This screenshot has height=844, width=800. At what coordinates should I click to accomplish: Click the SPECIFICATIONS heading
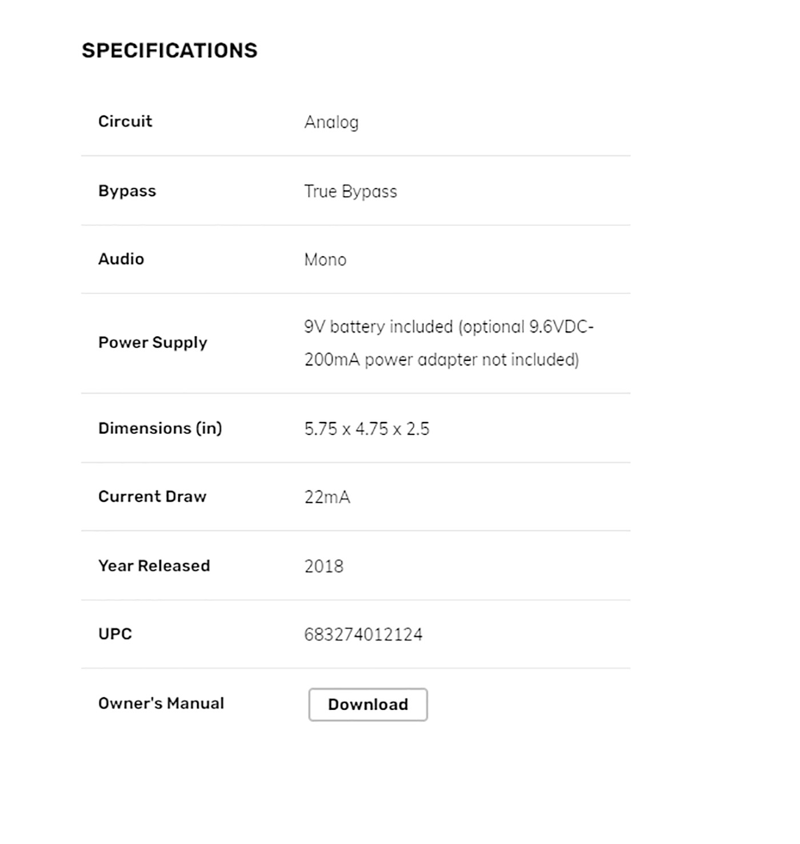pos(170,50)
